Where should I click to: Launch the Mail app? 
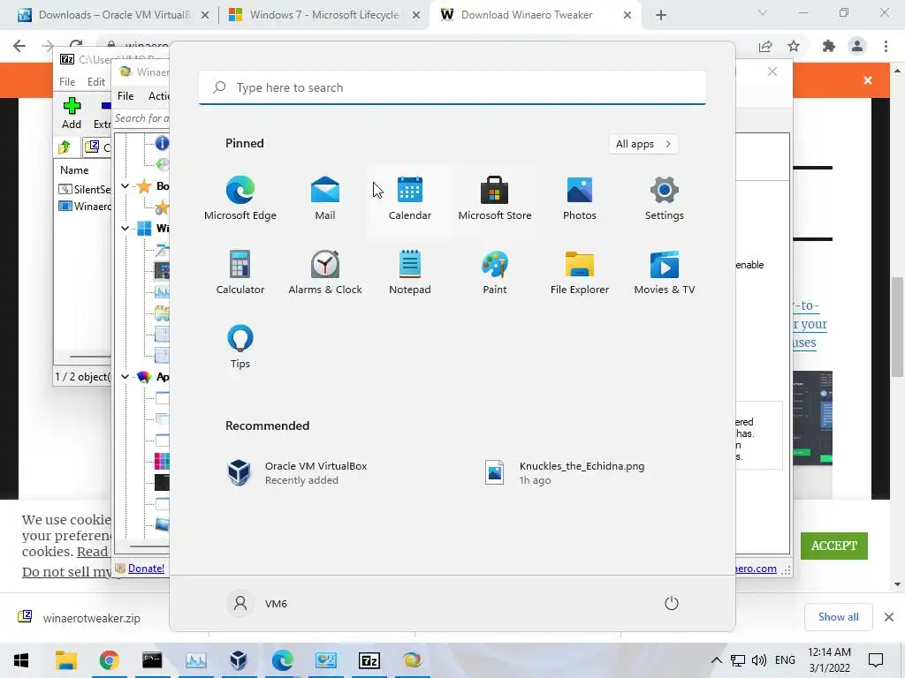pyautogui.click(x=325, y=199)
